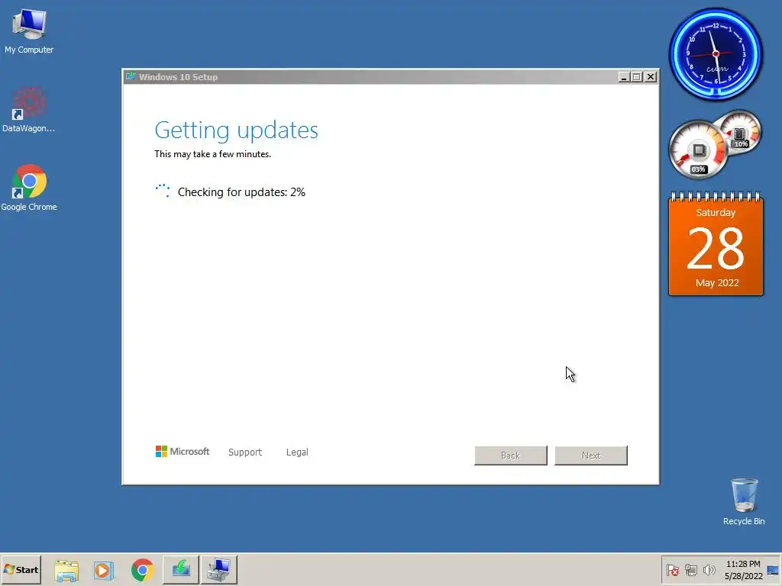The height and width of the screenshot is (586, 782).
Task: Click the taskbar clock showing 11:28 PM
Action: click(x=743, y=570)
